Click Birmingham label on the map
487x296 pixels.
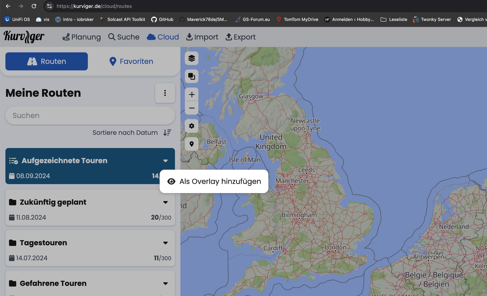point(299,215)
